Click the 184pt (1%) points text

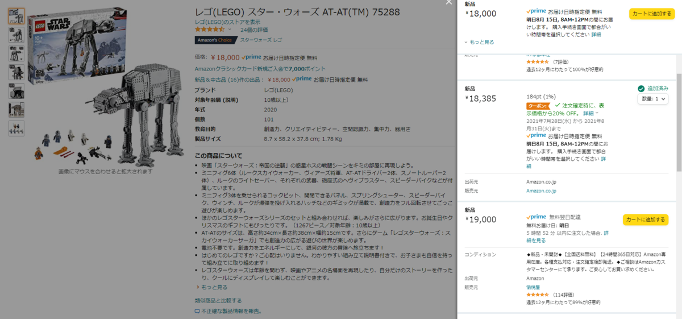(541, 97)
